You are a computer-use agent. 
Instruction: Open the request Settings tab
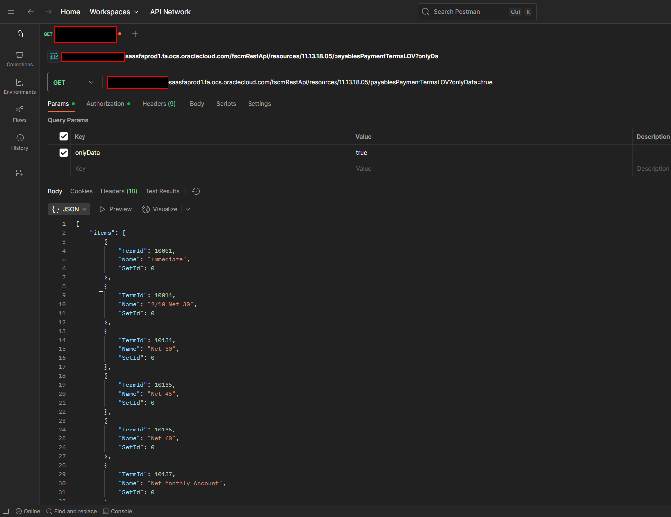pos(259,104)
